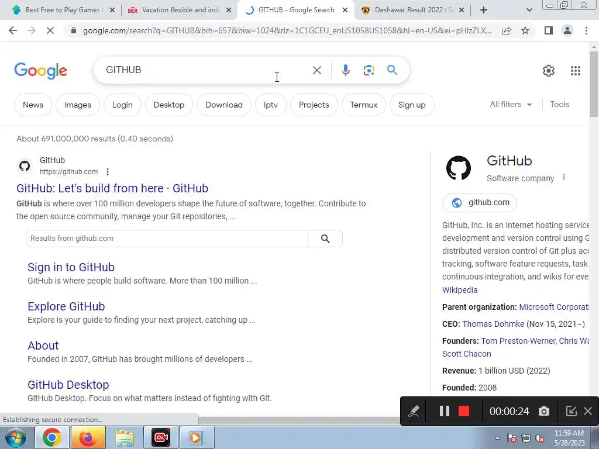The image size is (599, 449).
Task: Click the browser address bar URL
Action: point(287,30)
